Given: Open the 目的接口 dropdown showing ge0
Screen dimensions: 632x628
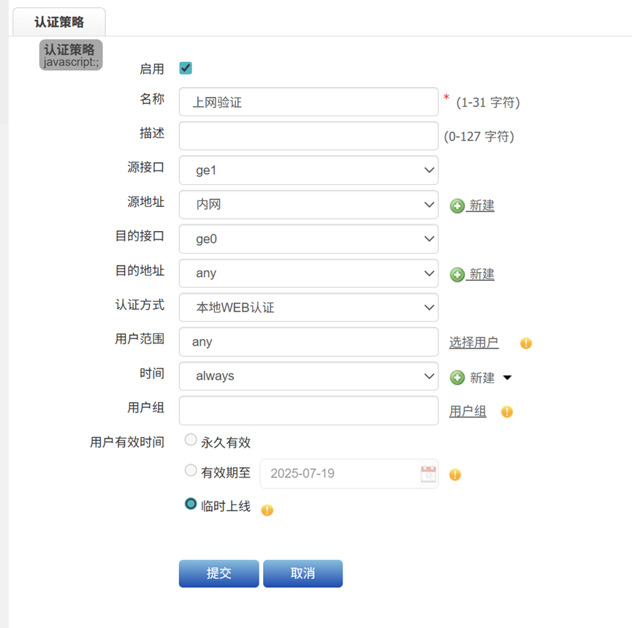Looking at the screenshot, I should coord(309,239).
